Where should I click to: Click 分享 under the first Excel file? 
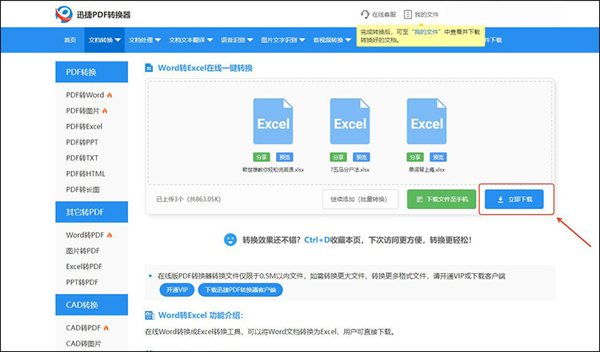[x=262, y=157]
